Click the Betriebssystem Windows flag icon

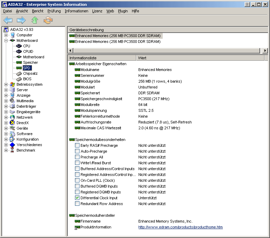click(x=12, y=84)
